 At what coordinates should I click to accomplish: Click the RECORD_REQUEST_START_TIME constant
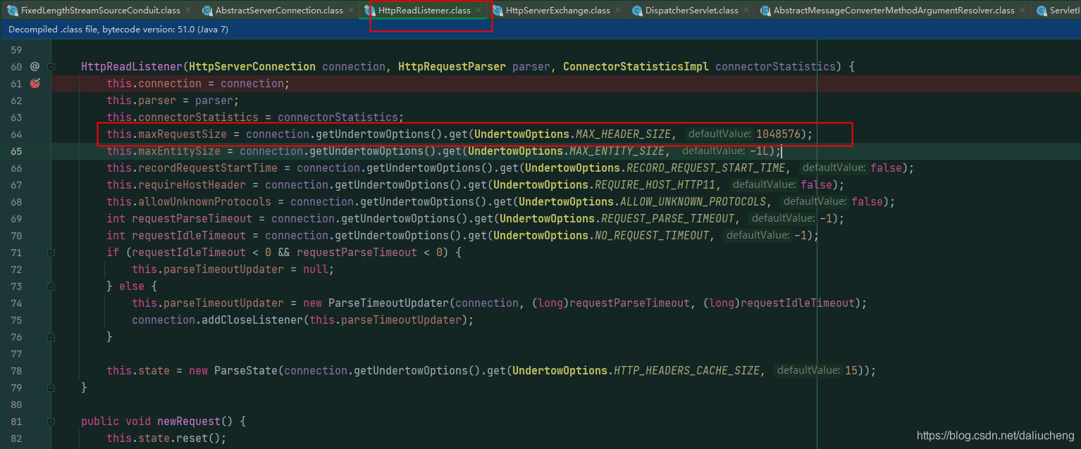click(x=705, y=167)
